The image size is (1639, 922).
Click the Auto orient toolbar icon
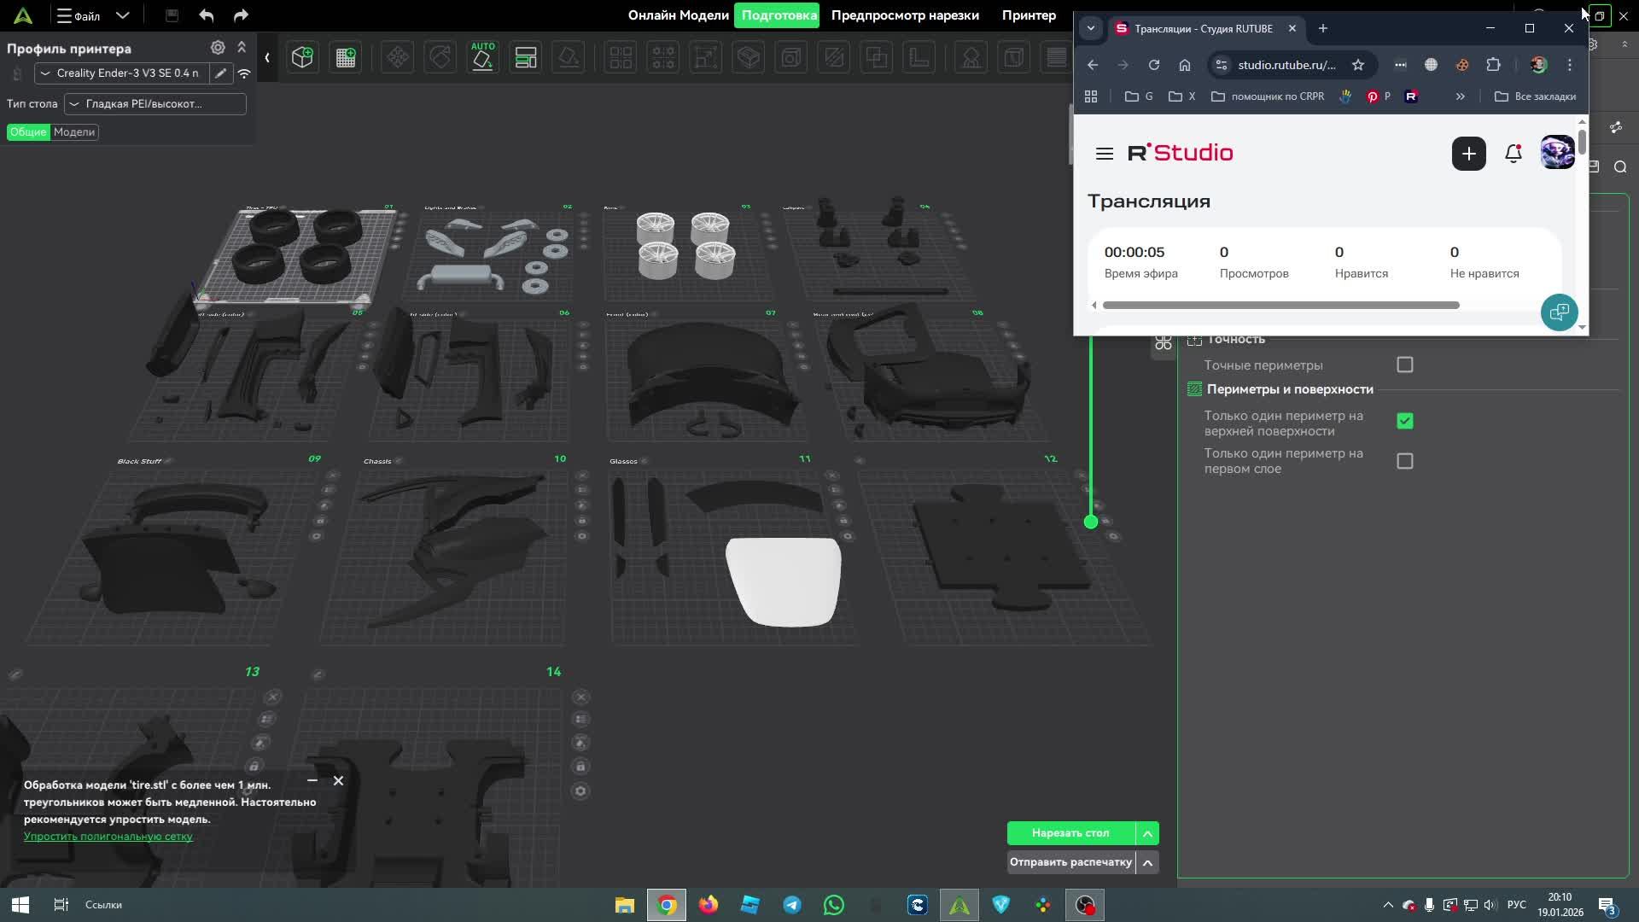[483, 57]
